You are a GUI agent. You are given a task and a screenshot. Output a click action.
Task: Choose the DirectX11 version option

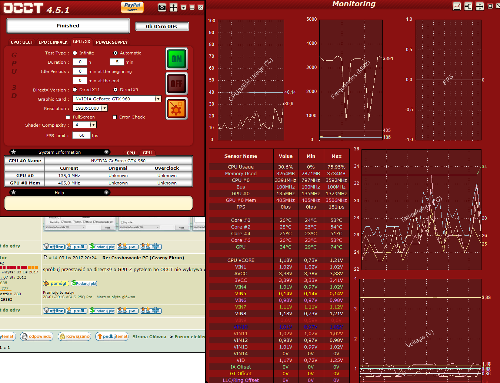tap(75, 90)
